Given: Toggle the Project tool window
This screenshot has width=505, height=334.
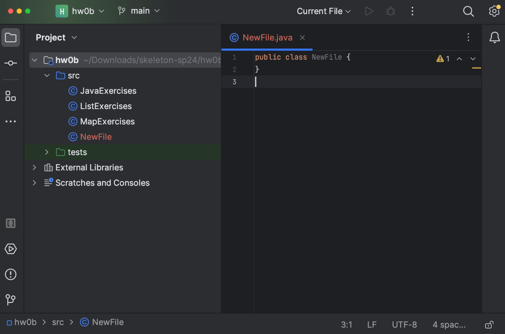Looking at the screenshot, I should click(11, 37).
